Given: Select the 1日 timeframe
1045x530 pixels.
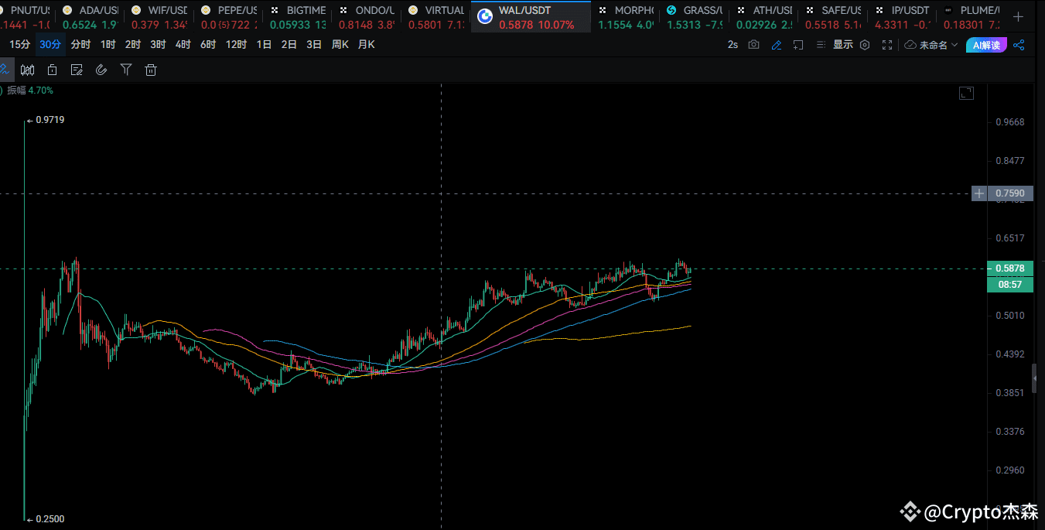Looking at the screenshot, I should pos(264,44).
